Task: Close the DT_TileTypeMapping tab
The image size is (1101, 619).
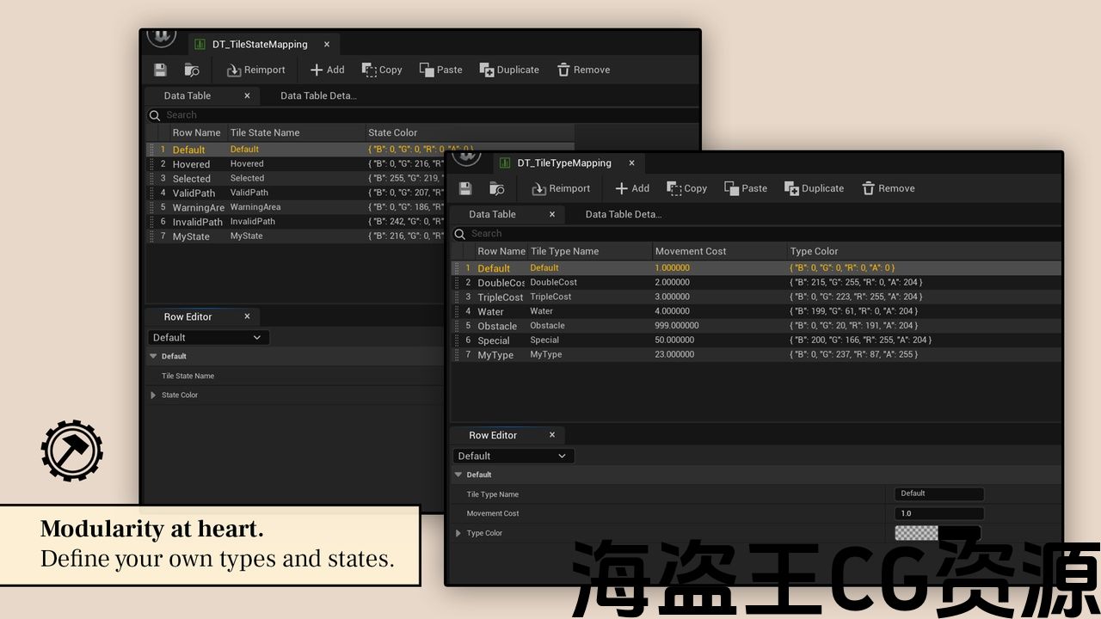Action: pos(631,162)
